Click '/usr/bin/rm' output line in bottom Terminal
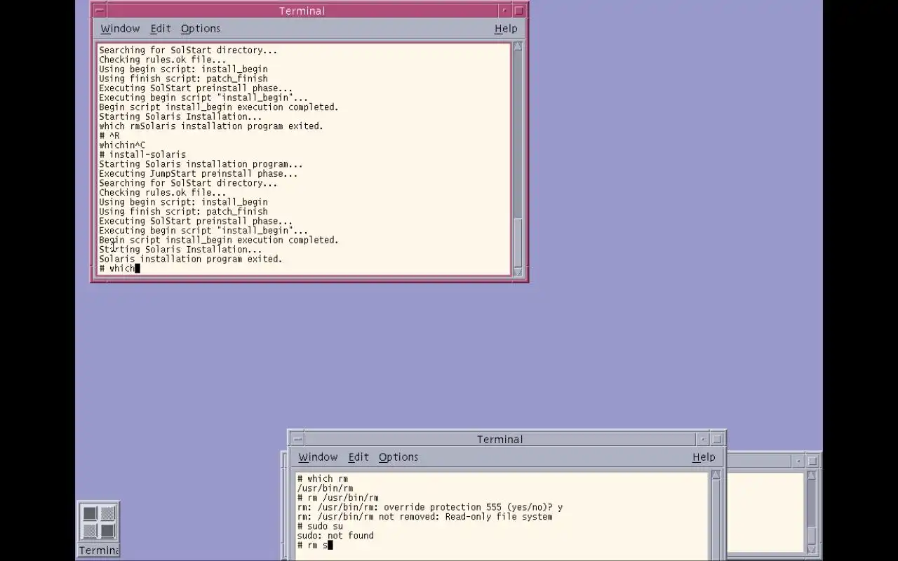The image size is (898, 561). [325, 488]
